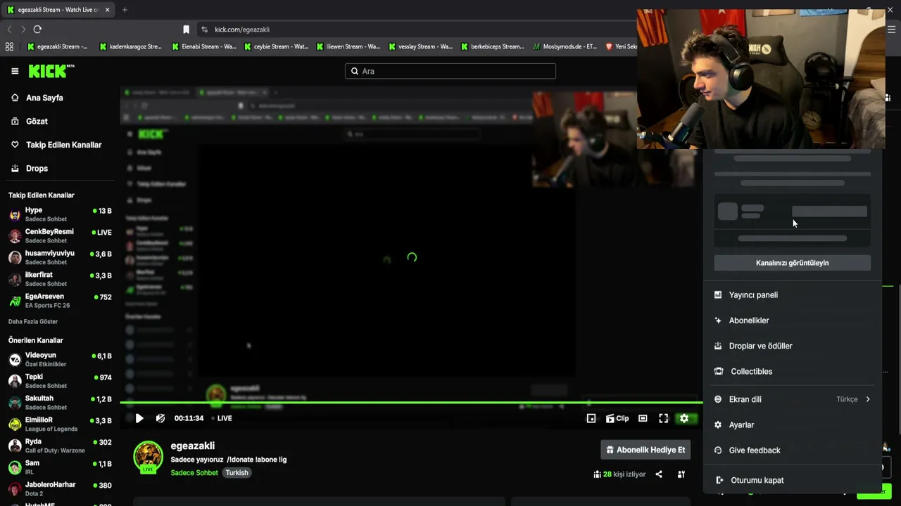The height and width of the screenshot is (506, 901).
Task: Open a new browser tab
Action: click(x=125, y=10)
